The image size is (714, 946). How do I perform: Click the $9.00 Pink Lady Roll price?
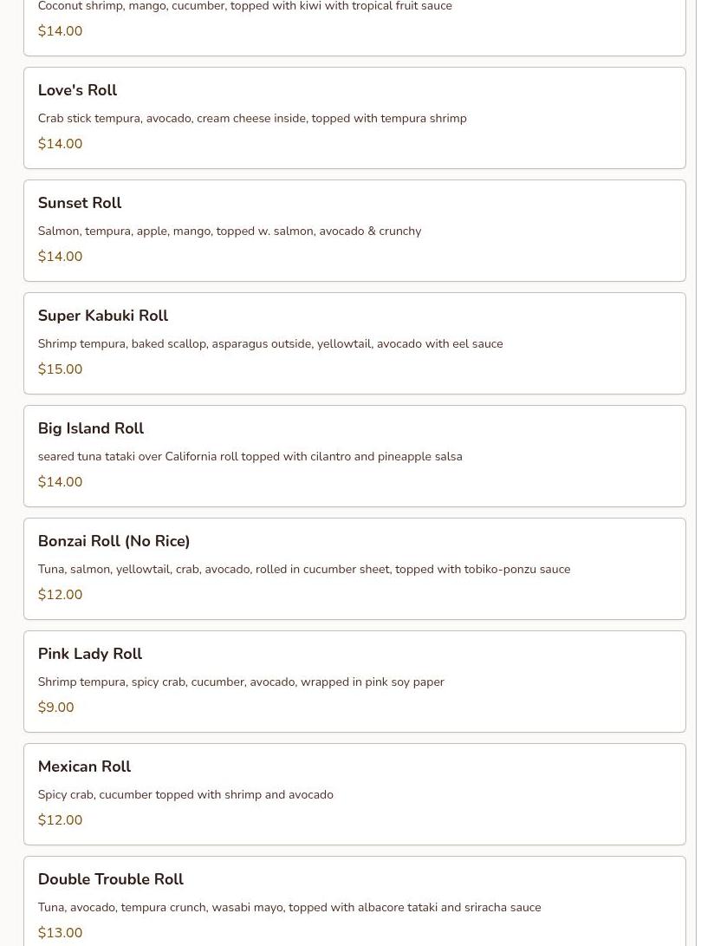(55, 708)
